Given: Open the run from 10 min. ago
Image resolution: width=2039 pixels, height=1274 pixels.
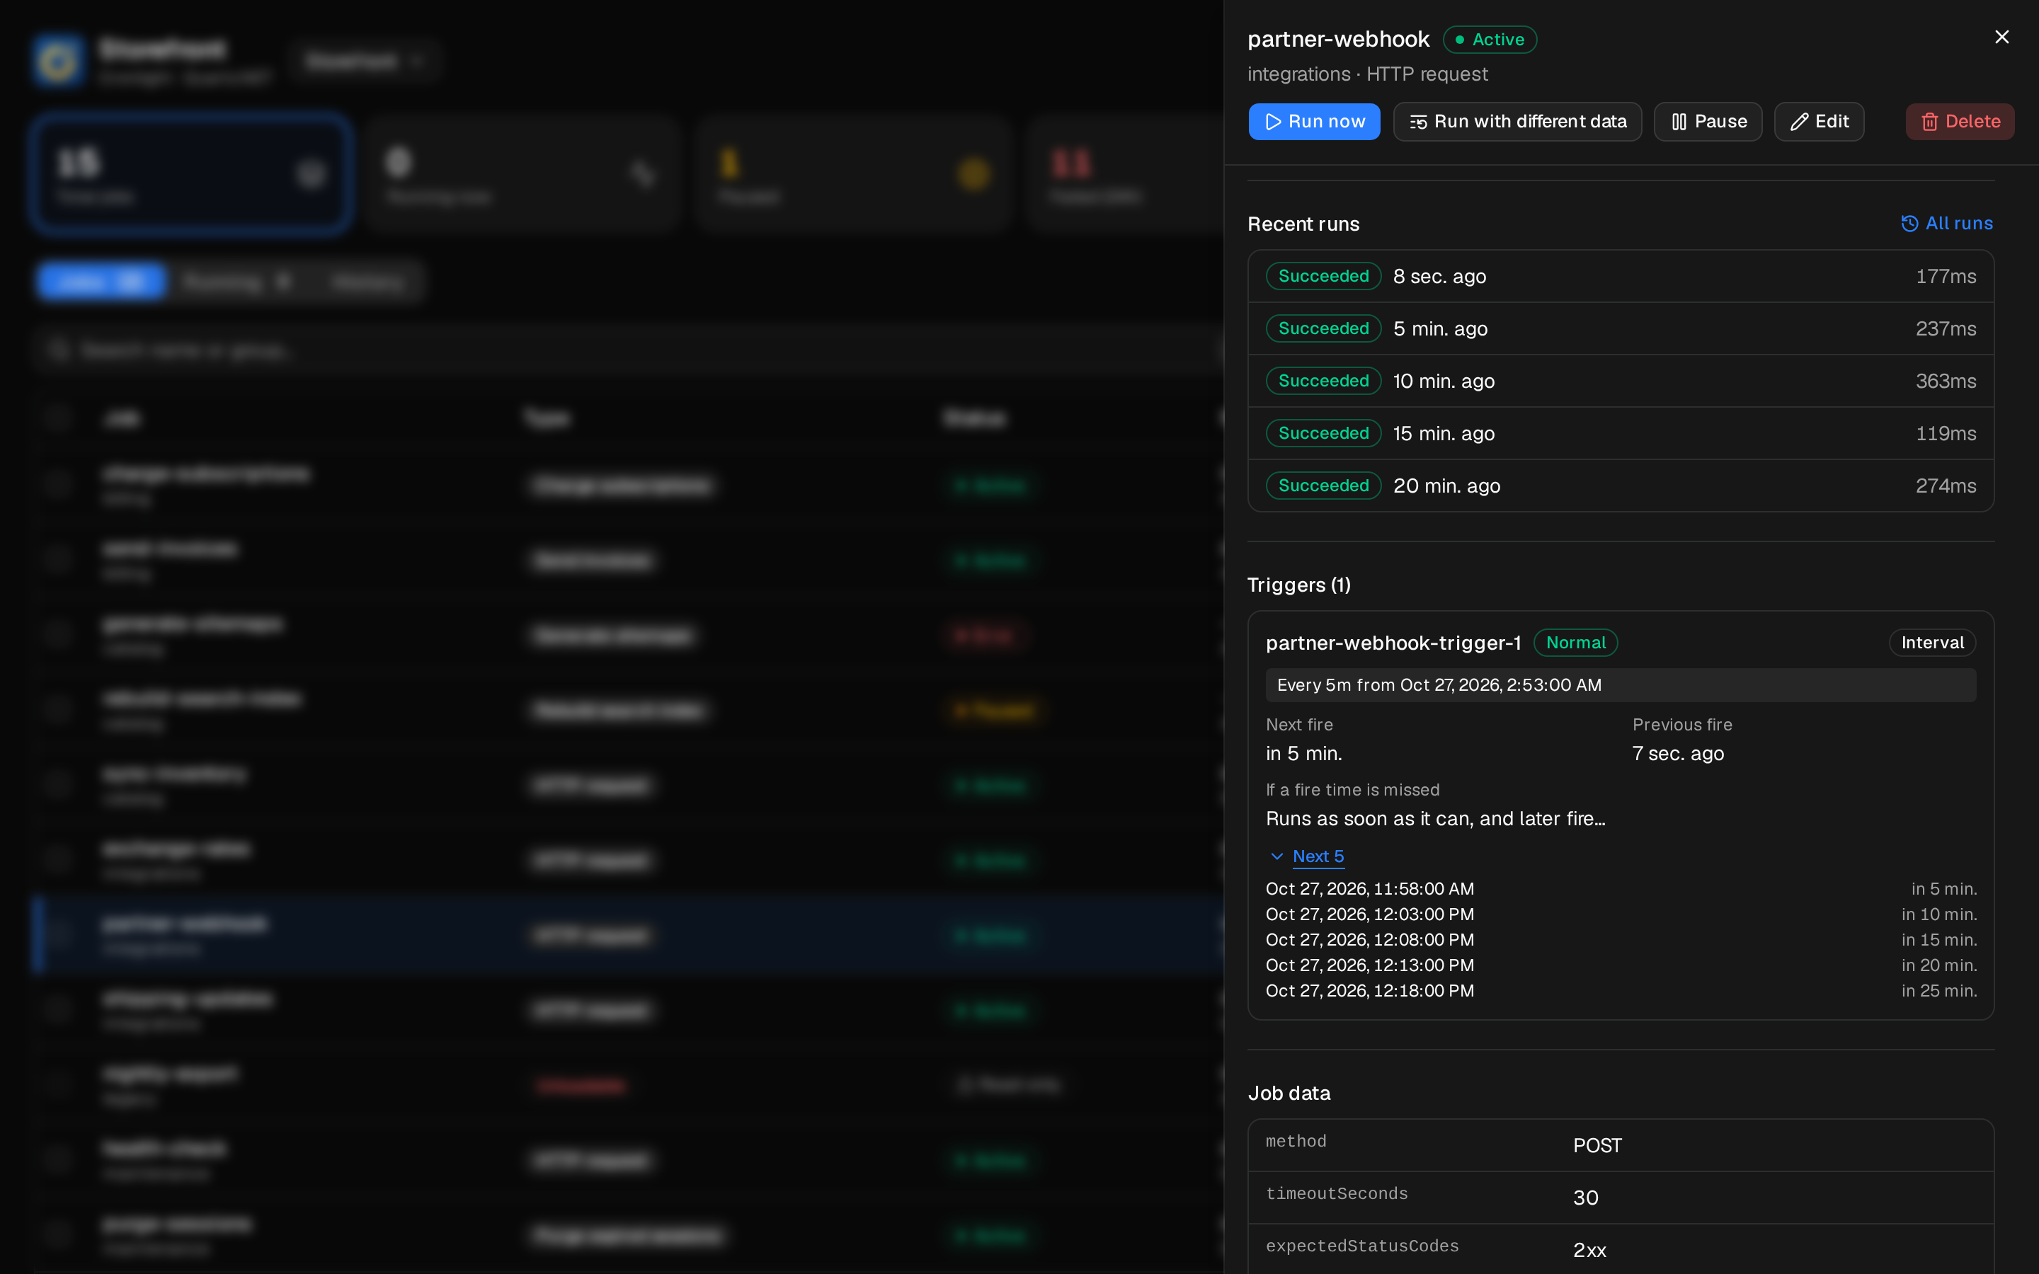Looking at the screenshot, I should pyautogui.click(x=1621, y=381).
